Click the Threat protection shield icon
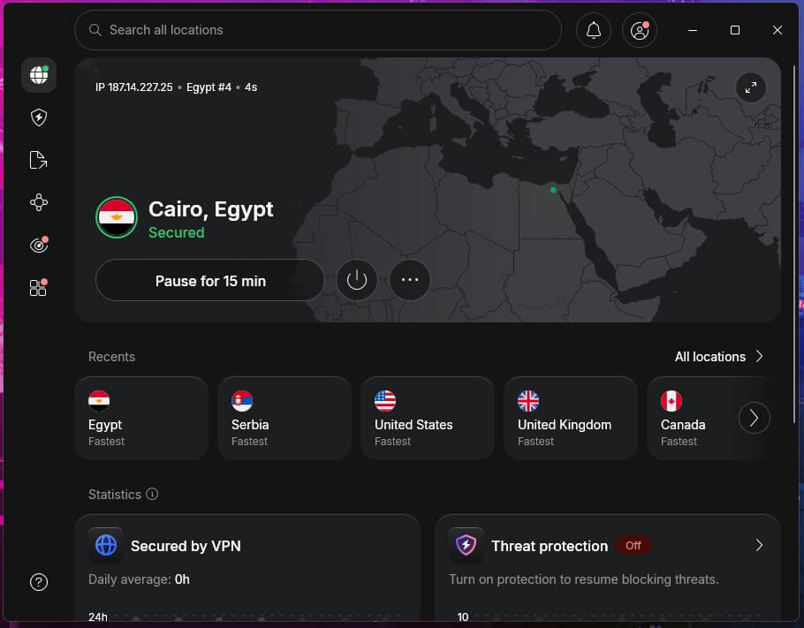The height and width of the screenshot is (628, 804). pos(466,545)
